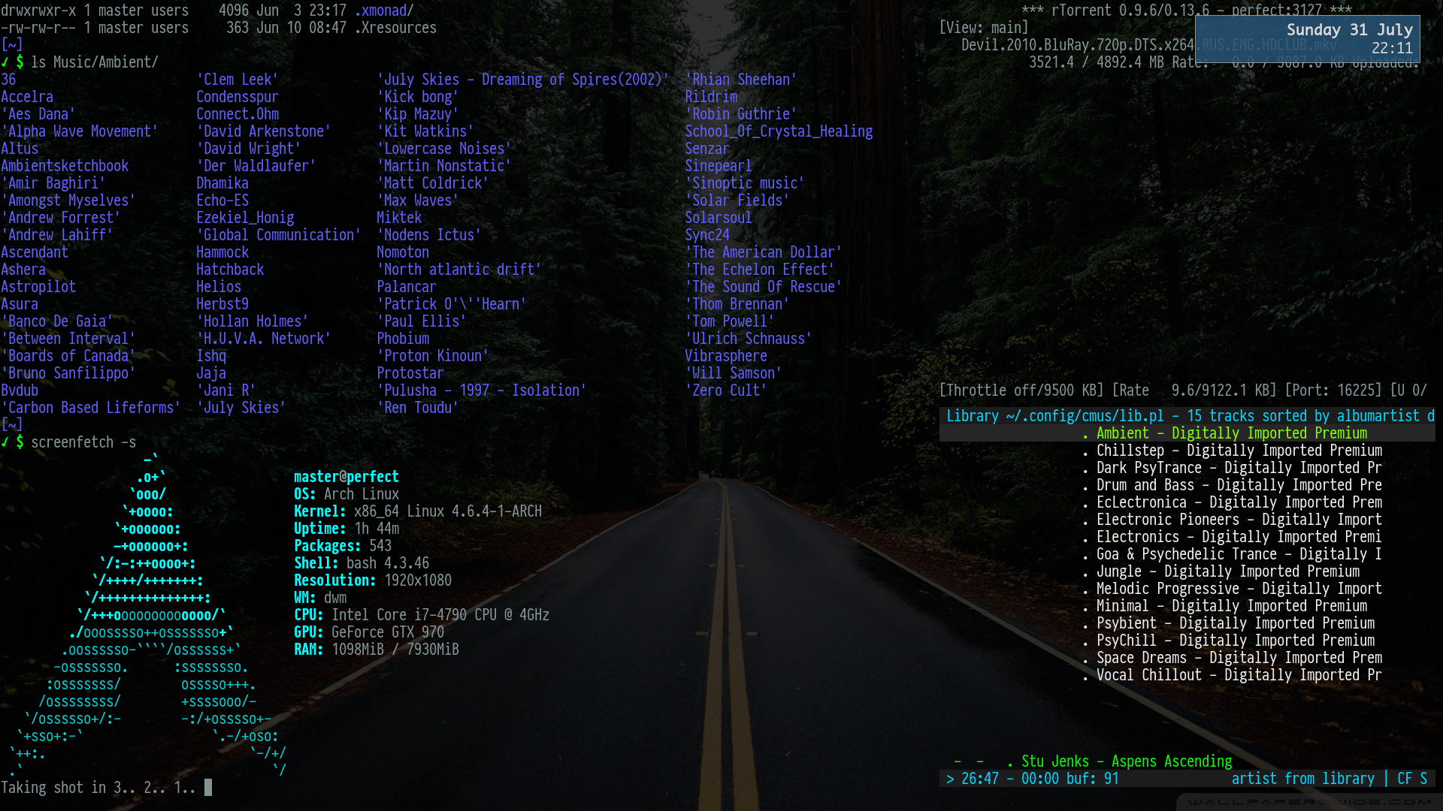Click the Arch Linux ASCII logo
Screen dimensions: 1443x811
point(147,616)
